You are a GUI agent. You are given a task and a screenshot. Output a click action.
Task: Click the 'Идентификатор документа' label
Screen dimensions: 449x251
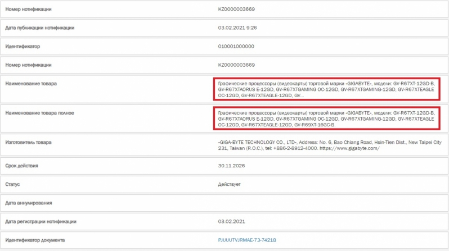coord(35,240)
